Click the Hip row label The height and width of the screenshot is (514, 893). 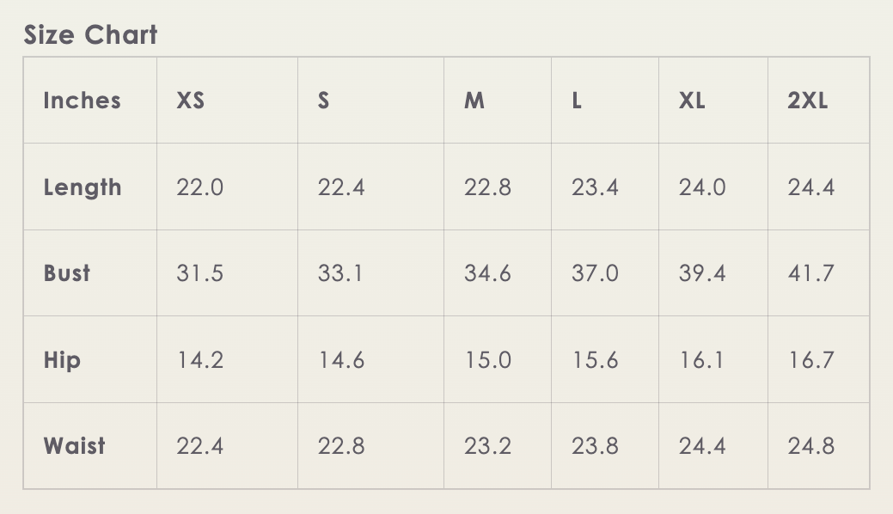[62, 360]
